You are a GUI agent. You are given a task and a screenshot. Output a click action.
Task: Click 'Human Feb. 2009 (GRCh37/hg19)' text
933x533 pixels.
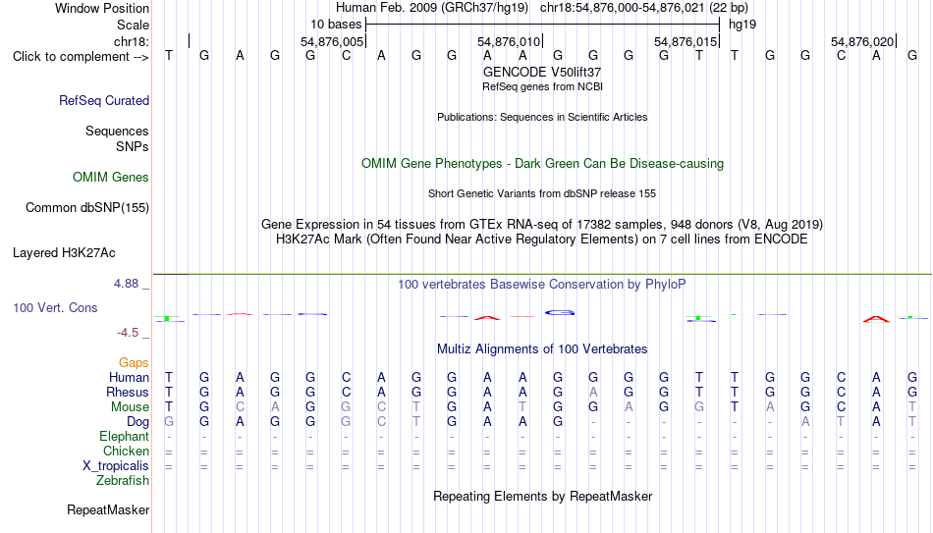pos(432,8)
